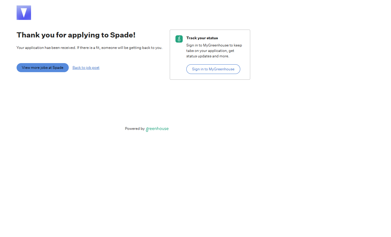Sign in to MyGreenhouse via the outlined button
Viewport: 391px width, 237px height.
(213, 69)
